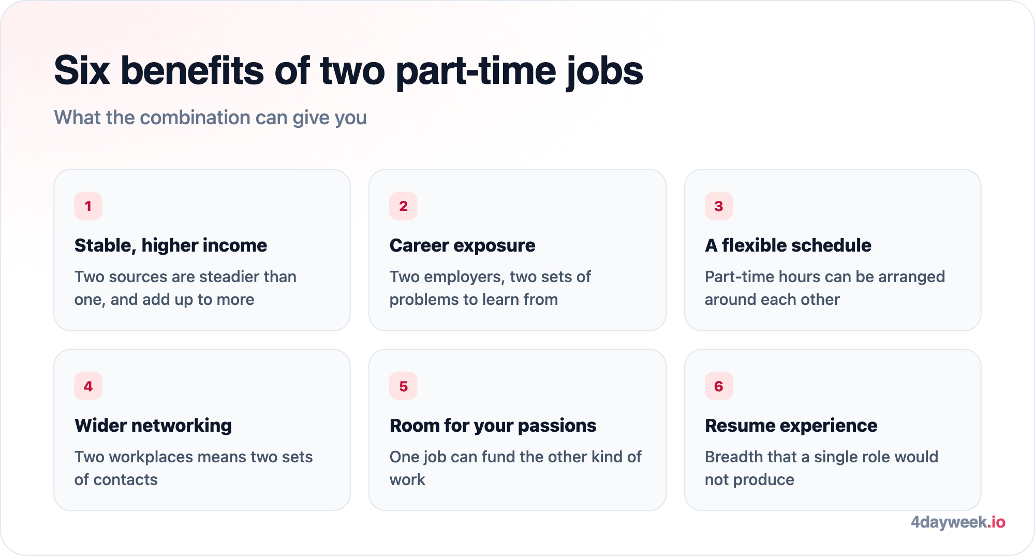Click the number 3 badge
The height and width of the screenshot is (556, 1035).
point(719,206)
